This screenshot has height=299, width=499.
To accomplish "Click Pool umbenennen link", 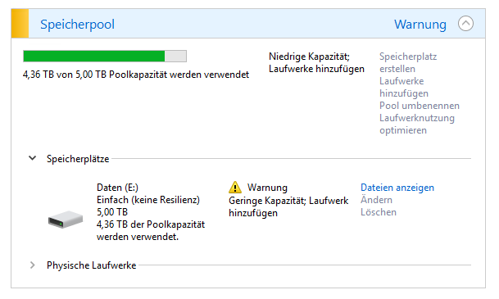I will point(420,106).
